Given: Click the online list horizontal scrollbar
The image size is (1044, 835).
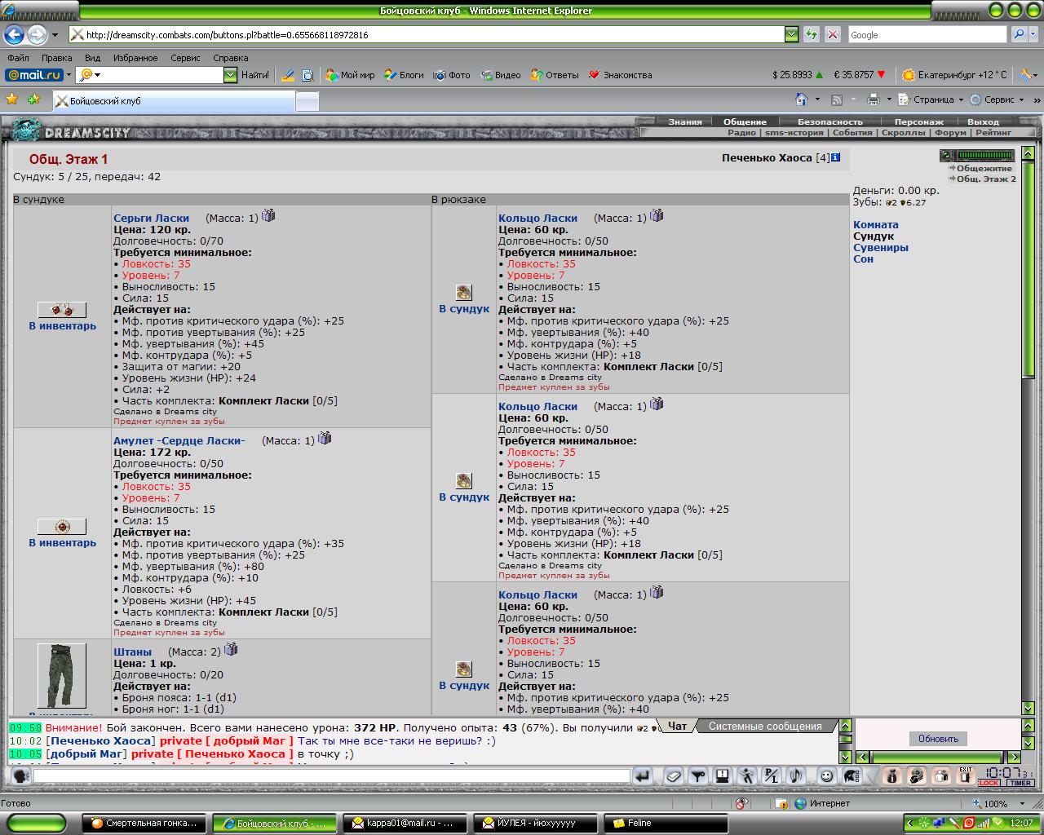Looking at the screenshot, I should pos(938,758).
